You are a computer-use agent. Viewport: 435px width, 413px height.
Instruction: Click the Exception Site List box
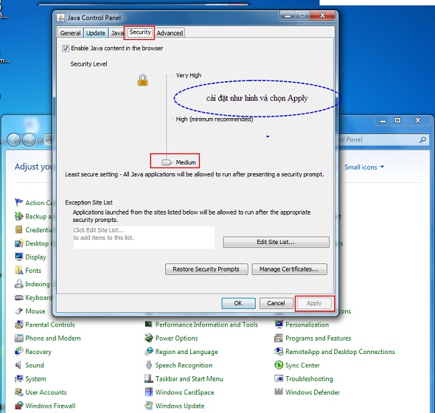(x=144, y=237)
